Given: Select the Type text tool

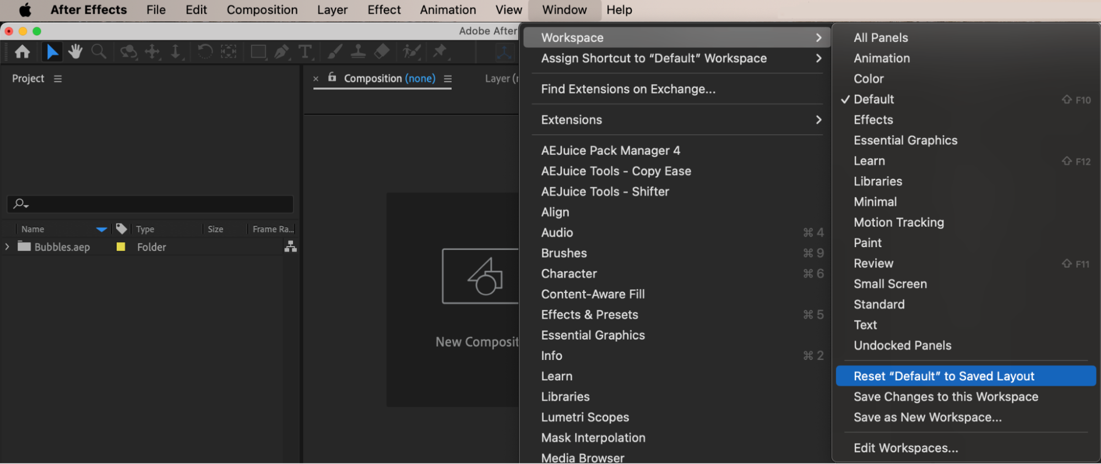Looking at the screenshot, I should coord(305,52).
